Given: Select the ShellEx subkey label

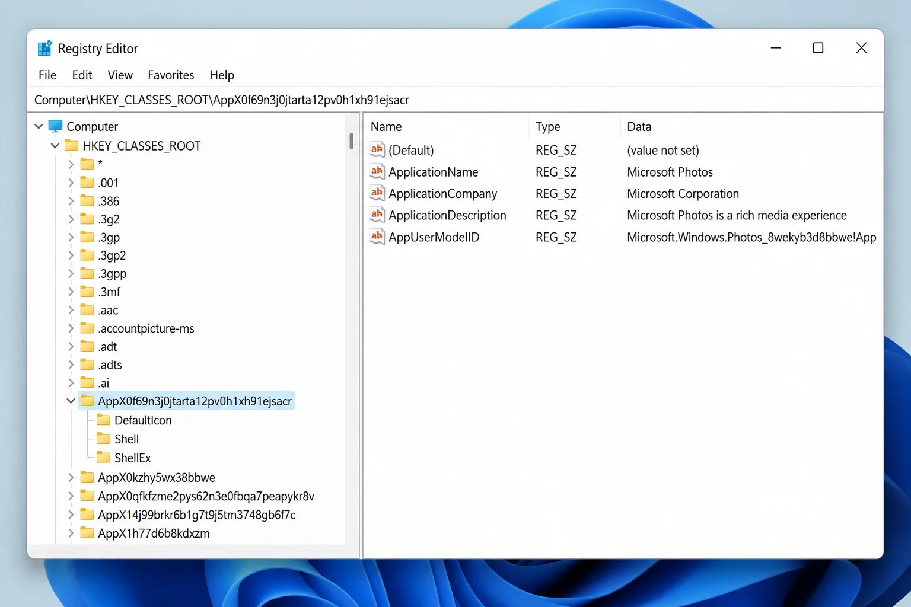Looking at the screenshot, I should pyautogui.click(x=132, y=458).
